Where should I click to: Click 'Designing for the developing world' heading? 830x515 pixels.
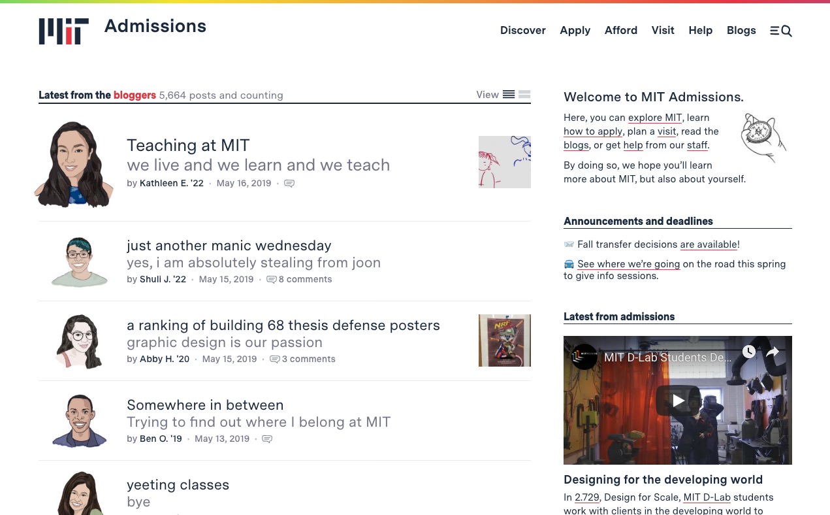coord(663,480)
